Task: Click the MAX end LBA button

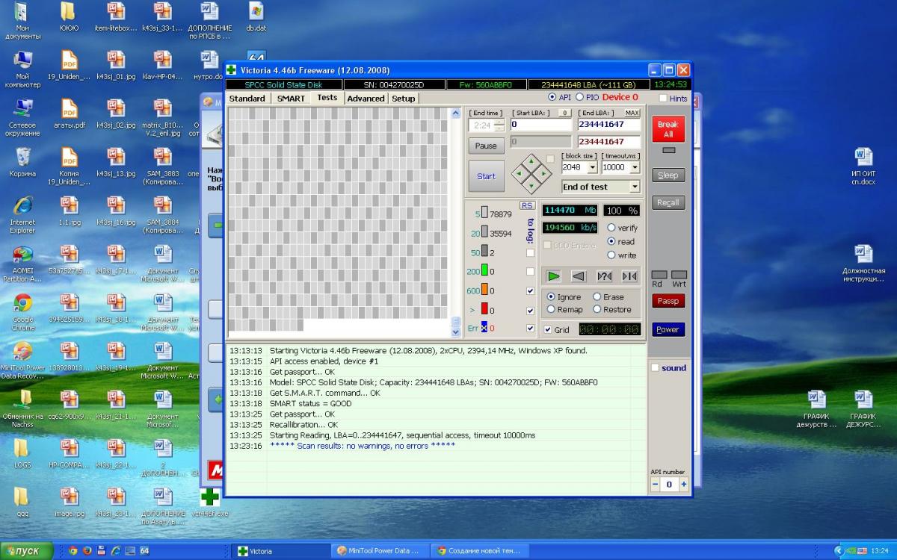Action: point(632,113)
